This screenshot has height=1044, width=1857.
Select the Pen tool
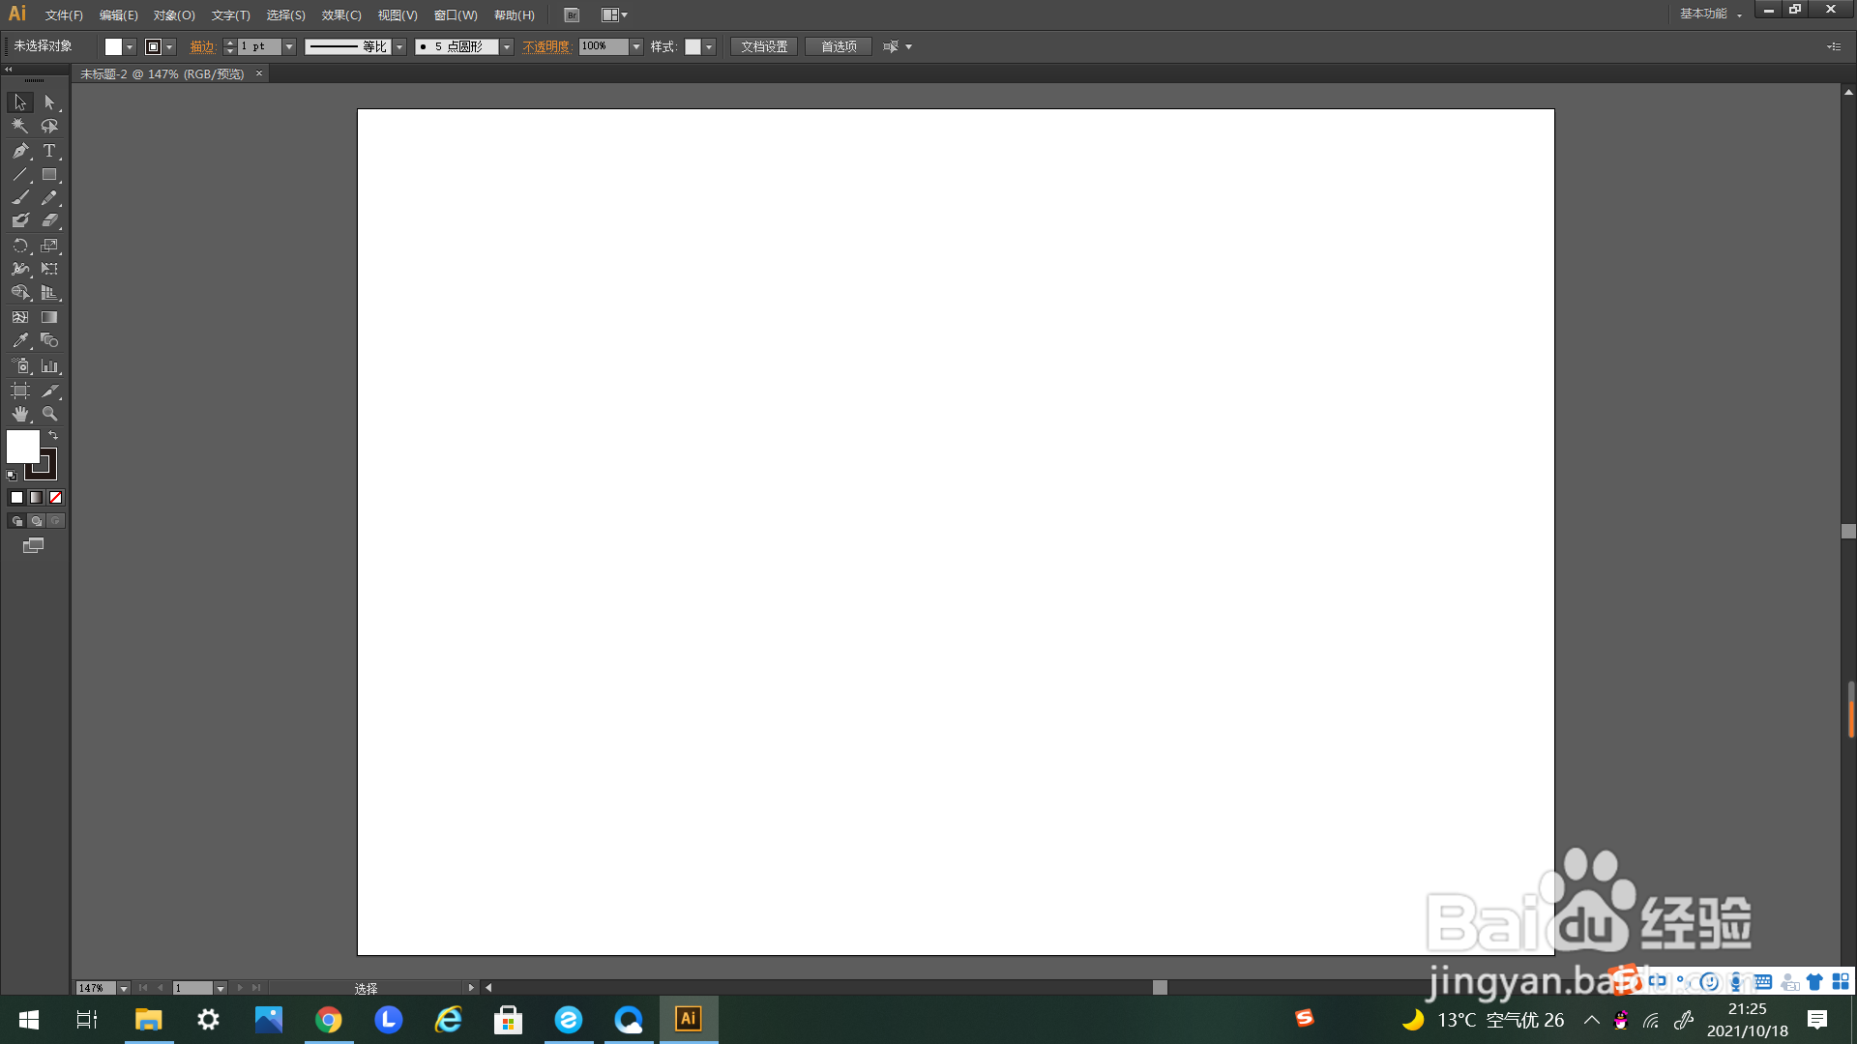pyautogui.click(x=20, y=151)
